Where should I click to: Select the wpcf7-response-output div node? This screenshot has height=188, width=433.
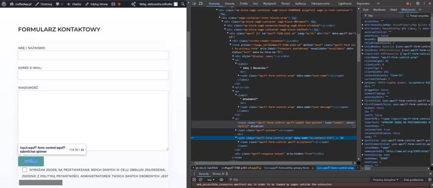279,153
